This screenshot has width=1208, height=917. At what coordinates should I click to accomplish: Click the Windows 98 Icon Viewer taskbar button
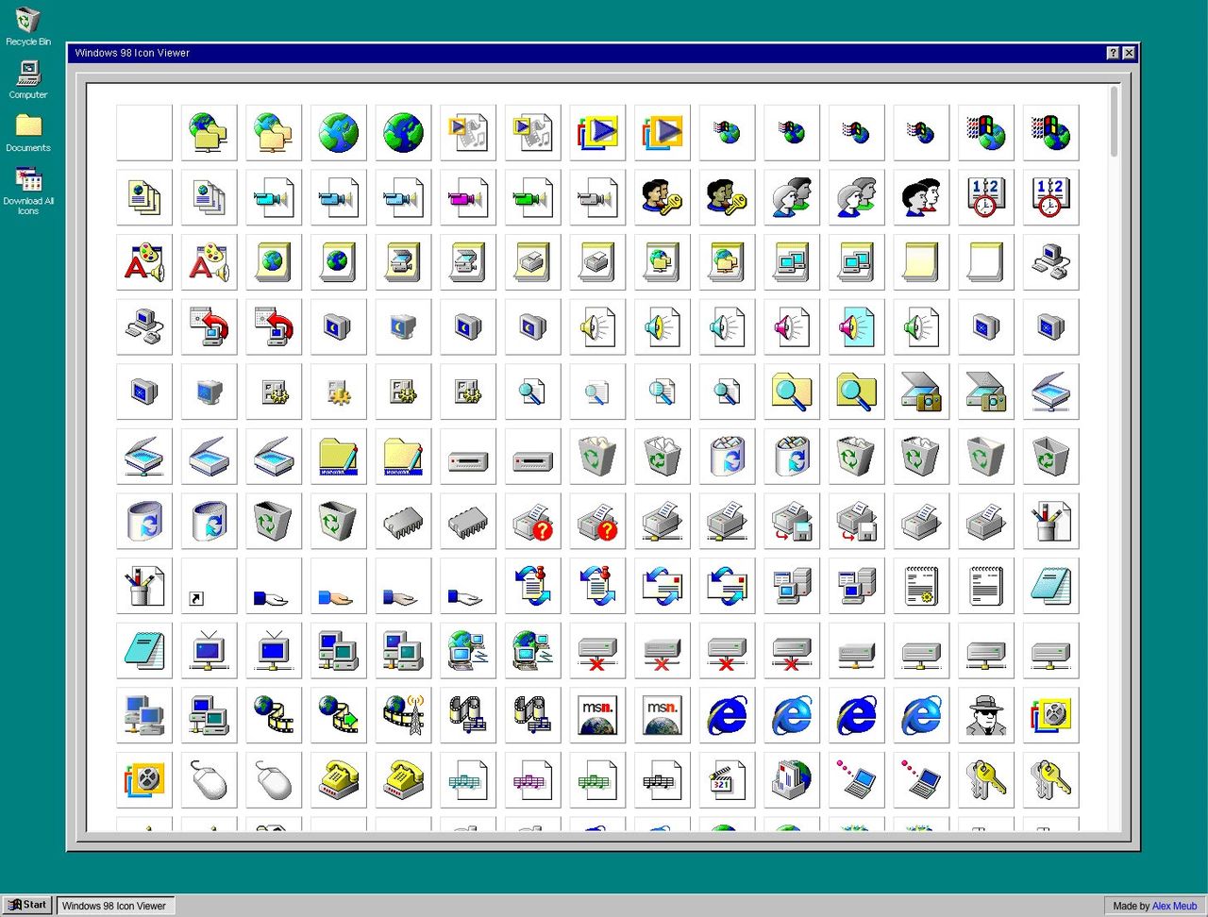pyautogui.click(x=115, y=906)
